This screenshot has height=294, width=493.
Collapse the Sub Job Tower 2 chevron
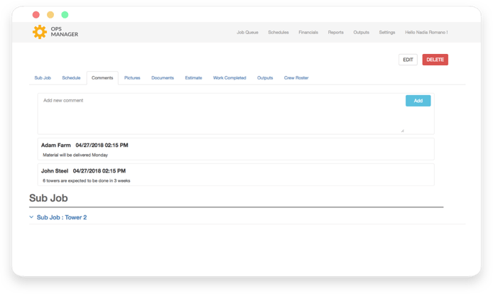click(31, 217)
